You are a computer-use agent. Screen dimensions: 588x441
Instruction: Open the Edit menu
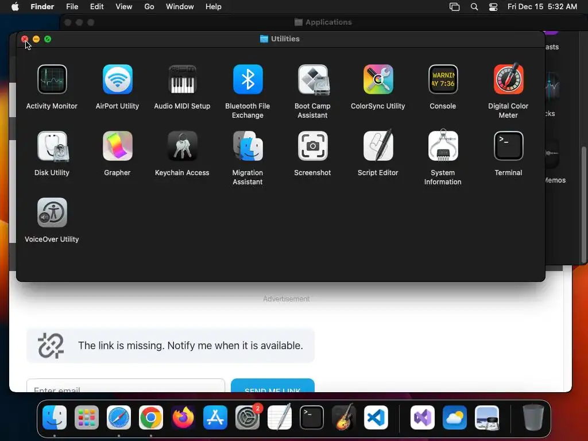96,7
